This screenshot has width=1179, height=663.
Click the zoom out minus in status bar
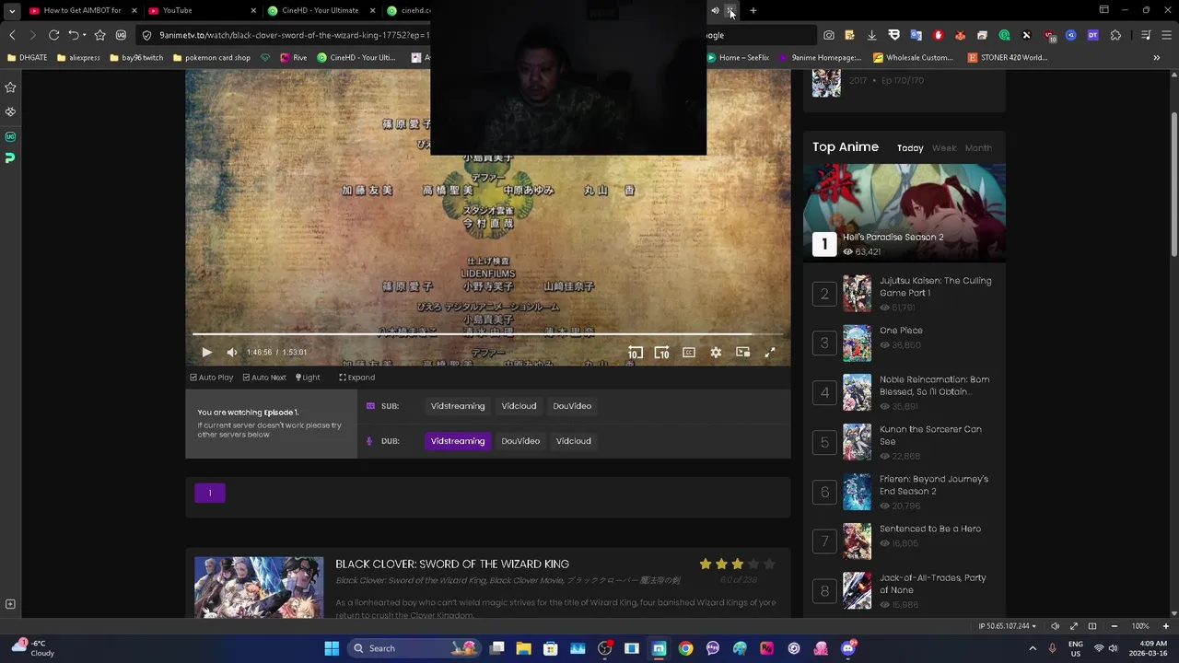(1114, 626)
